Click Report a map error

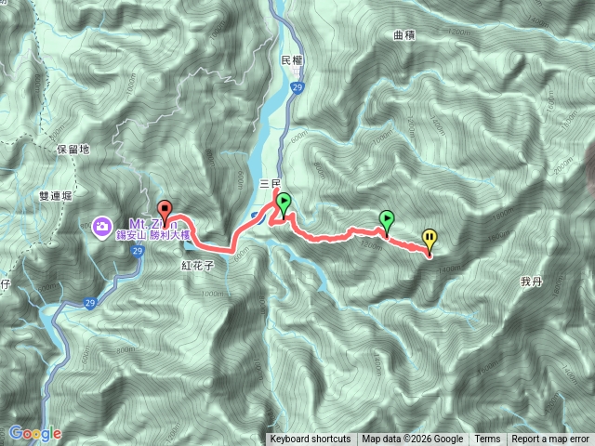(x=549, y=439)
